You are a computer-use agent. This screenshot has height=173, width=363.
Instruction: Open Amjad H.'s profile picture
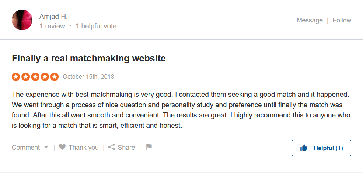(22, 20)
